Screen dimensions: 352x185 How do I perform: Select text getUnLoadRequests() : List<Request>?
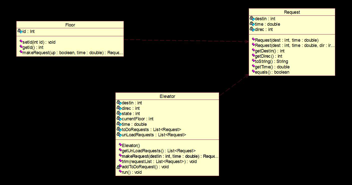pos(159,151)
